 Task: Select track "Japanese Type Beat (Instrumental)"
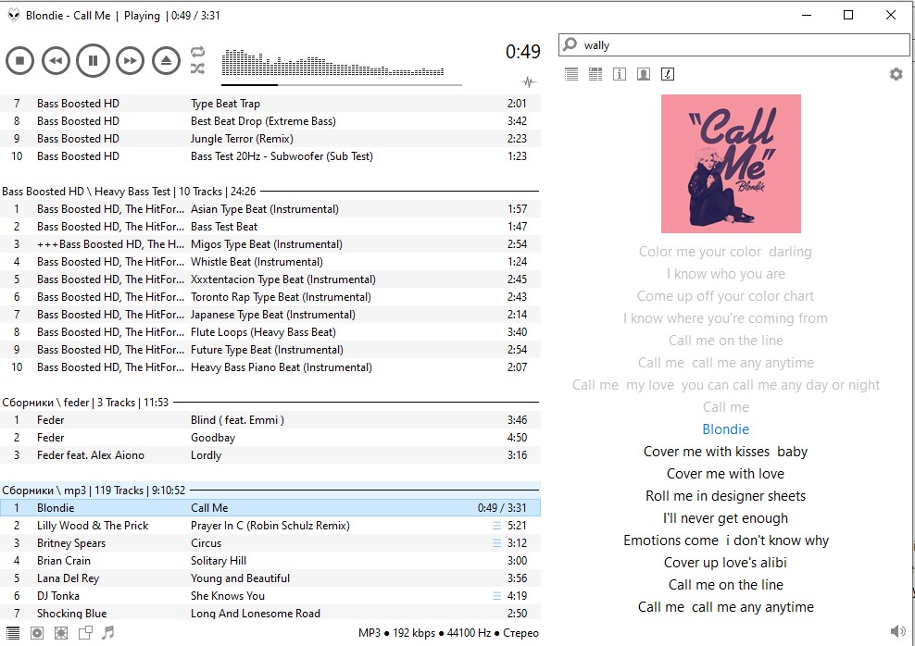tap(270, 315)
